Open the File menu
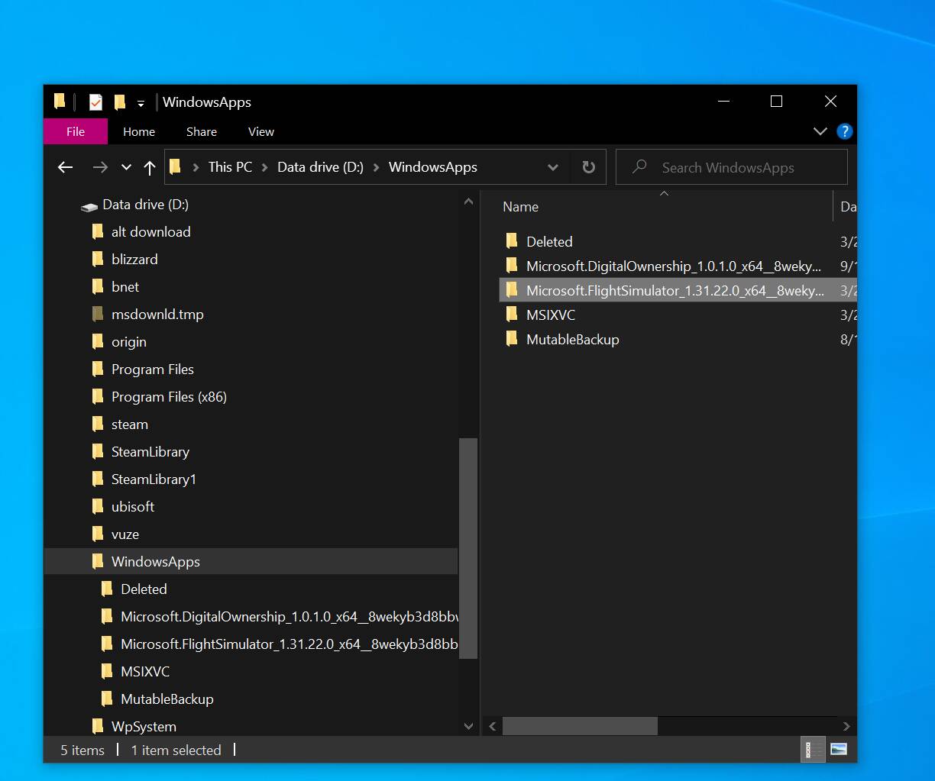This screenshot has width=935, height=781. pyautogui.click(x=76, y=131)
